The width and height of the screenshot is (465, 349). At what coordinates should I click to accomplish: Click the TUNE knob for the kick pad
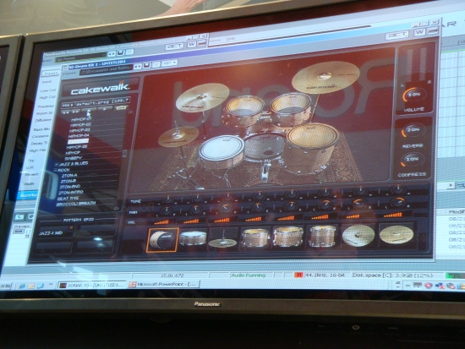coord(167,199)
